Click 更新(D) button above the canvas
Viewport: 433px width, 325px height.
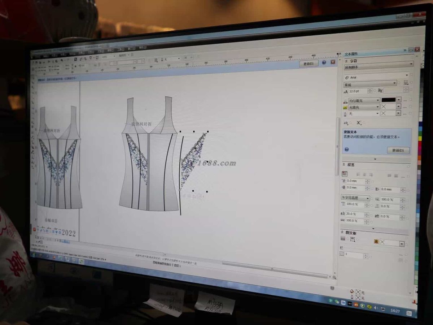point(309,63)
